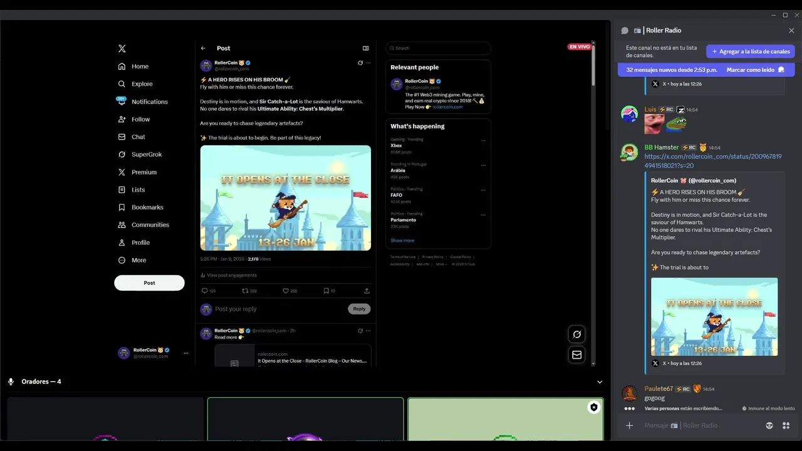Click Marcar como leído

(756, 70)
